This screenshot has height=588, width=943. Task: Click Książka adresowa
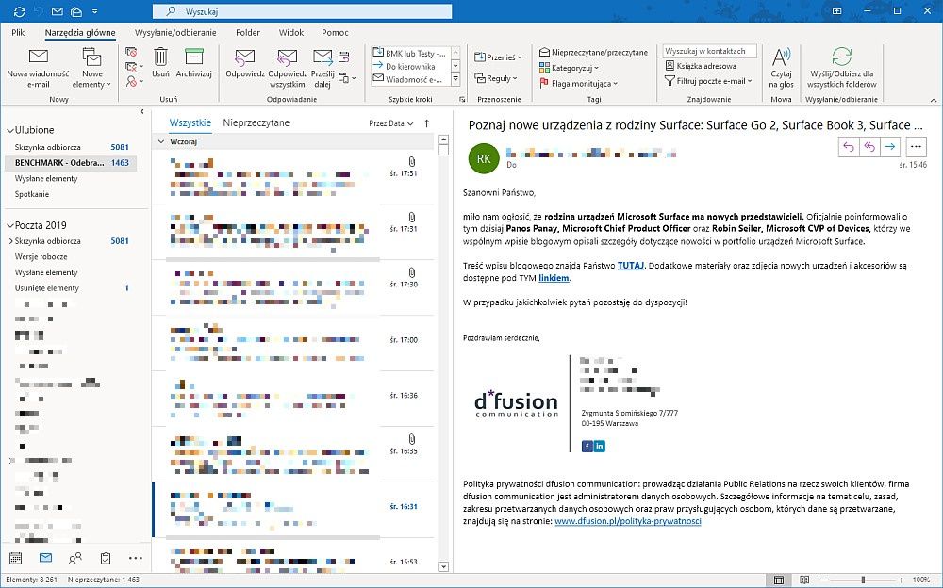pyautogui.click(x=701, y=66)
